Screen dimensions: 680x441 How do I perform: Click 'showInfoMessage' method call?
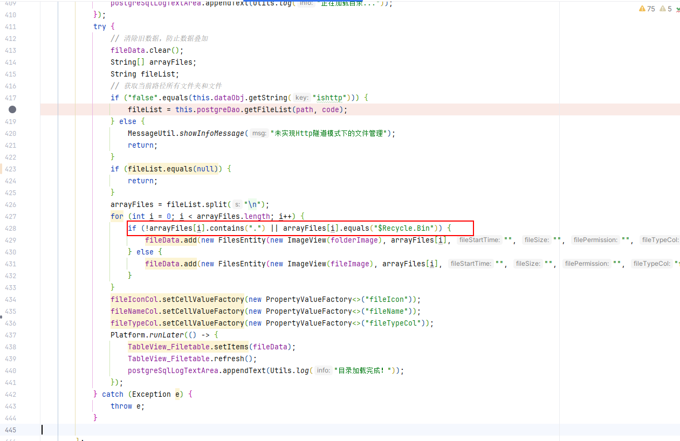[212, 133]
